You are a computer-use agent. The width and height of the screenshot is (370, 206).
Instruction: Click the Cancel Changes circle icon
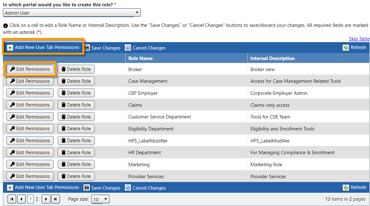(x=128, y=48)
